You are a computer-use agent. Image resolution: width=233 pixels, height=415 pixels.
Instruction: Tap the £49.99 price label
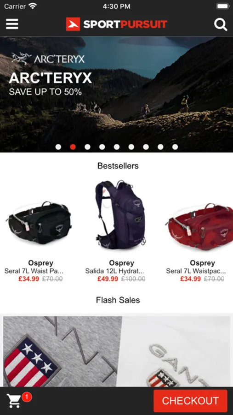coord(108,279)
